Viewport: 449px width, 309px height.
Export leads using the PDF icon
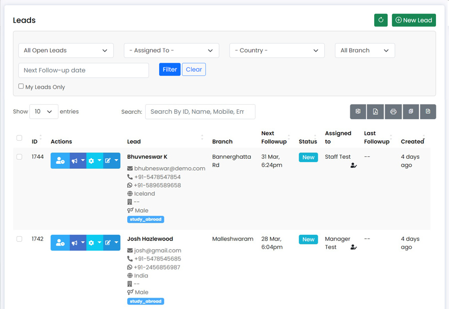click(x=375, y=111)
